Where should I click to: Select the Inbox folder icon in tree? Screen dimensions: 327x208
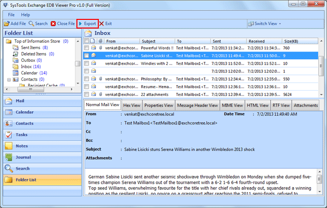[15, 67]
